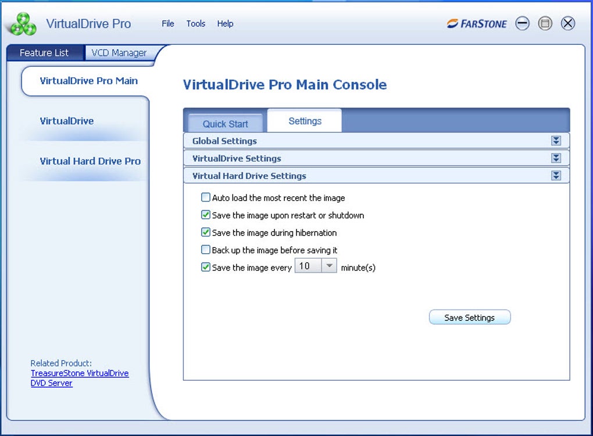The image size is (593, 436).
Task: Enable Auto load the most recent image
Action: tap(205, 197)
